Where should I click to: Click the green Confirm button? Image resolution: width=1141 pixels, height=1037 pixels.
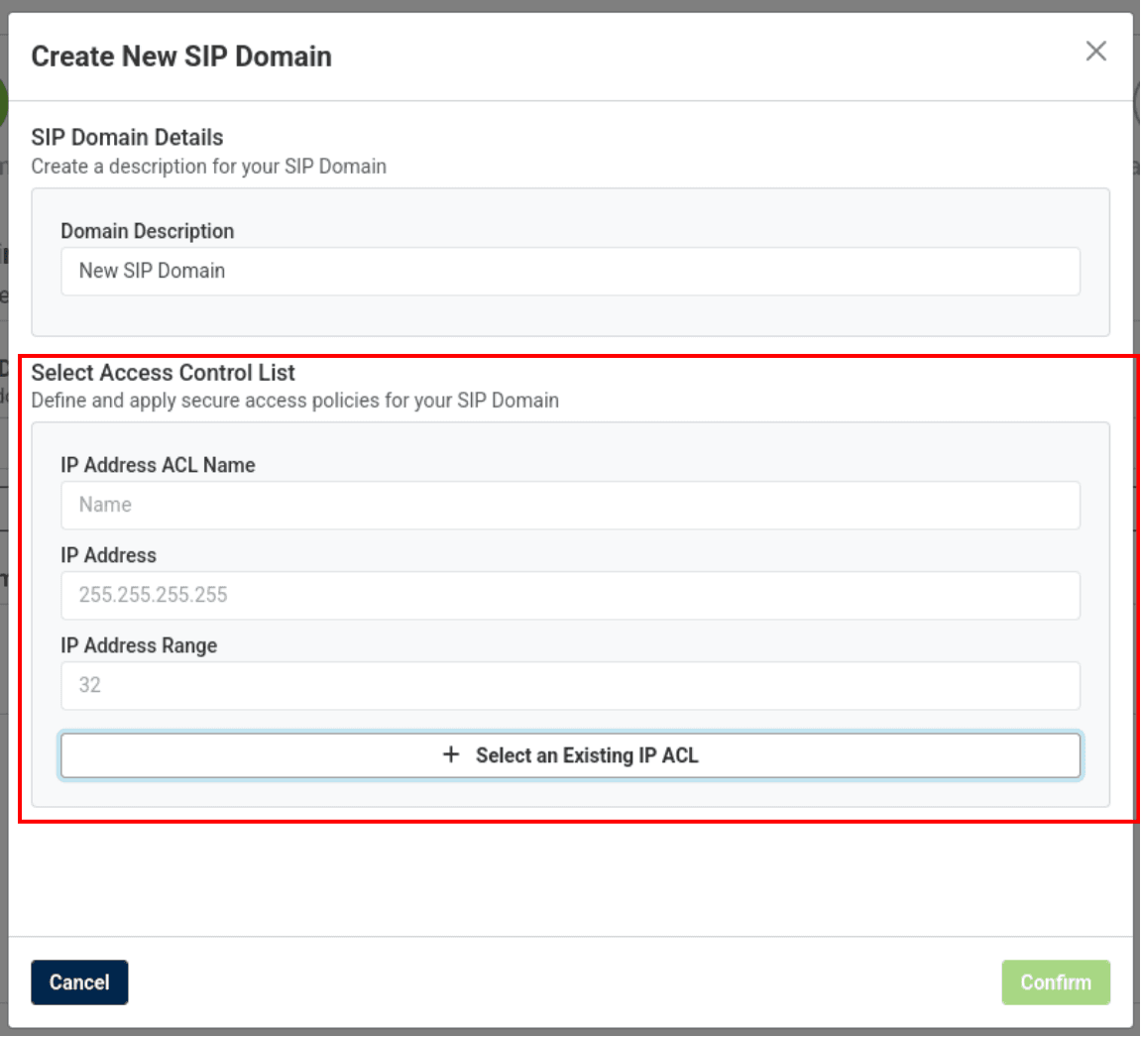(1055, 982)
